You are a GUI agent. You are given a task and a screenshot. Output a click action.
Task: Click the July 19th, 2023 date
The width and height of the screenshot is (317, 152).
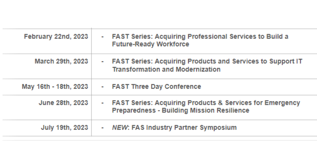[x=64, y=128]
